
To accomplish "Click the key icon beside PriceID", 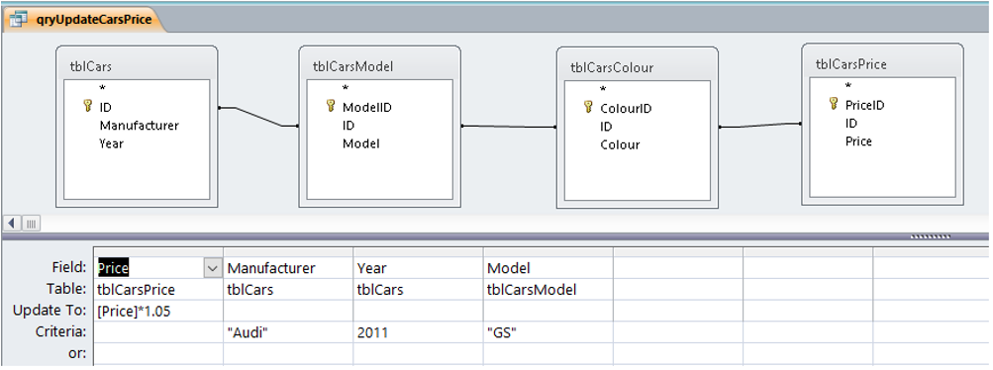I will 834,104.
